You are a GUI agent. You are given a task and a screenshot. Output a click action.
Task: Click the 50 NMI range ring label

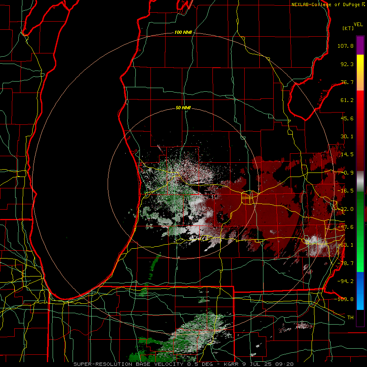tap(183, 108)
